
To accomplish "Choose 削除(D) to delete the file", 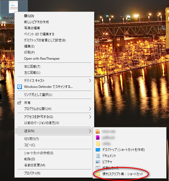I will click(x=30, y=159).
